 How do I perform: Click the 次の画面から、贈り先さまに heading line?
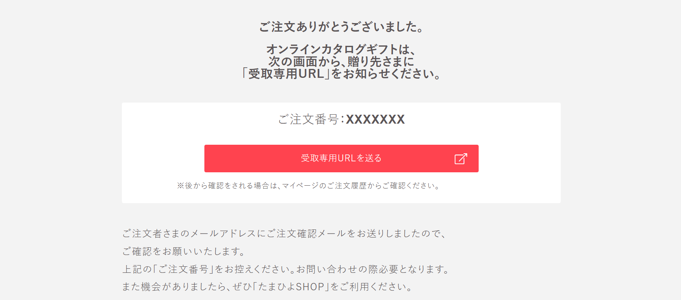click(341, 62)
